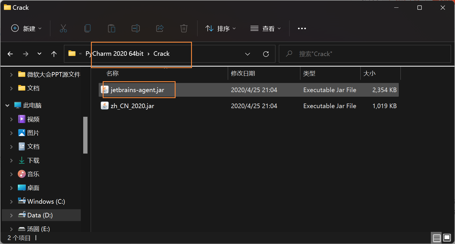Click the Paste clipboard icon
This screenshot has height=244, width=455.
(112, 28)
